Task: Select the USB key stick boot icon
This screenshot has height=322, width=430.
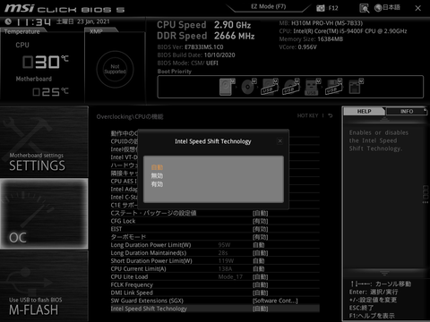Action: [x=313, y=87]
